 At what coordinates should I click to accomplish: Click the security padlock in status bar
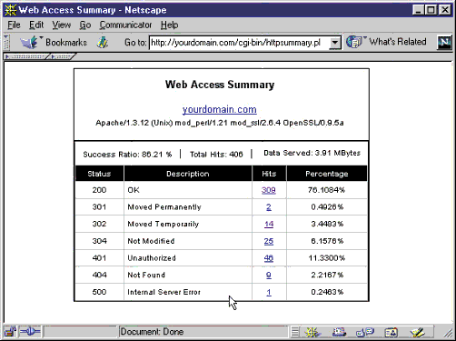pyautogui.click(x=11, y=332)
